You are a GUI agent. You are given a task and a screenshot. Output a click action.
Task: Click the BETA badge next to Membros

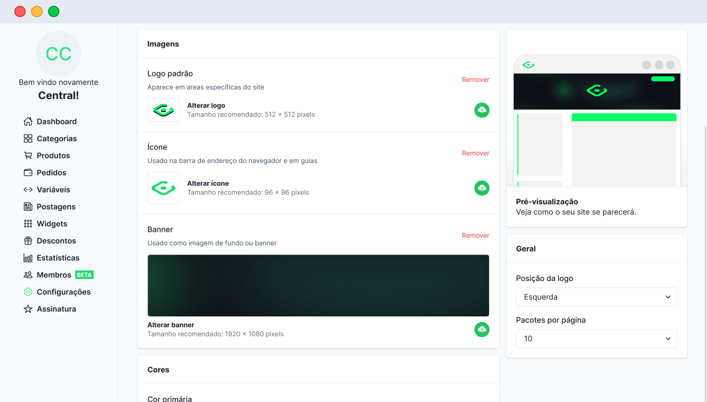[x=84, y=275]
